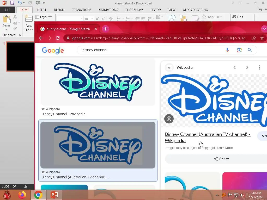Viewport: 267px width, 200px height.
Task: Reload the Google search page
Action: pyautogui.click(x=58, y=38)
